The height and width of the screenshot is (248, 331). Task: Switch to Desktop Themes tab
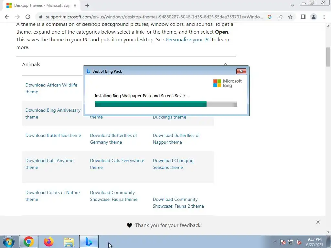click(41, 5)
